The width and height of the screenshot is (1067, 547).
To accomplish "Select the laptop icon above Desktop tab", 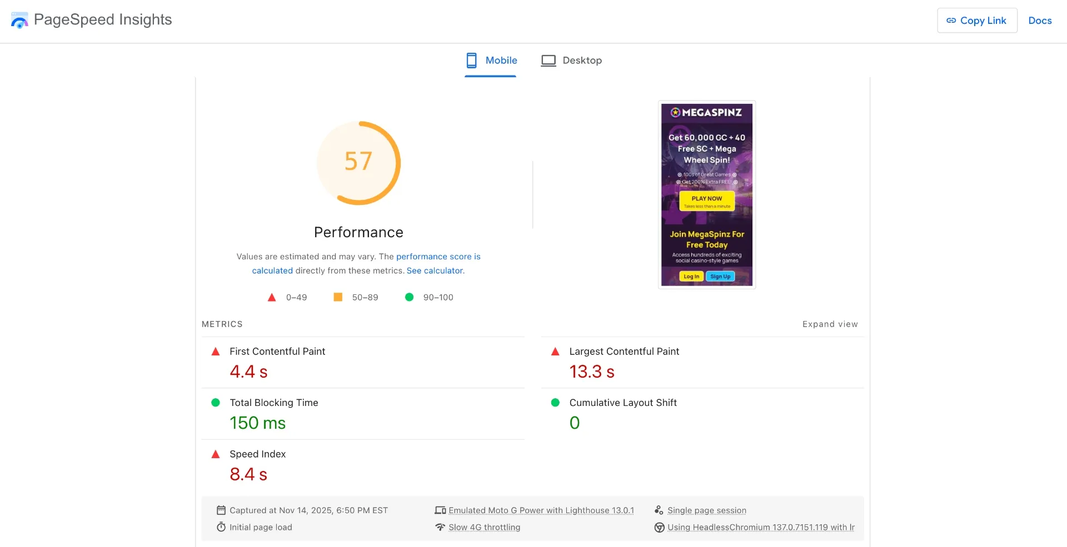I will coord(549,60).
